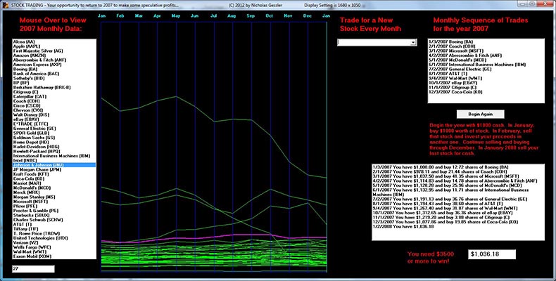Click the highlighted Johnson & Johnson (JNJ) row

(x=54, y=165)
